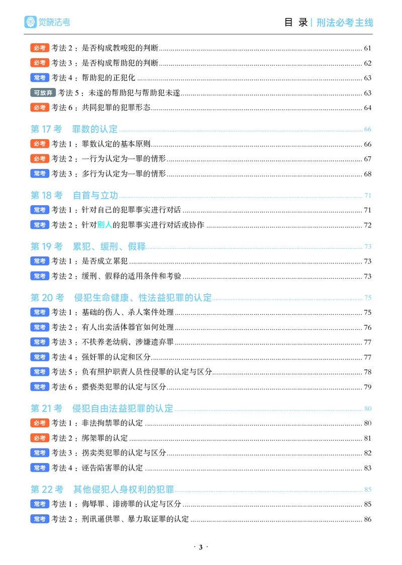The width and height of the screenshot is (402, 565).
Task: Open chapter heading 第 21 考 侵犯自由法益犯罪的认定
Action: [102, 408]
